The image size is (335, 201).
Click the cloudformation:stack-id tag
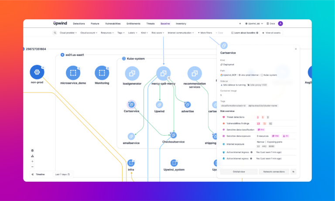233,106
